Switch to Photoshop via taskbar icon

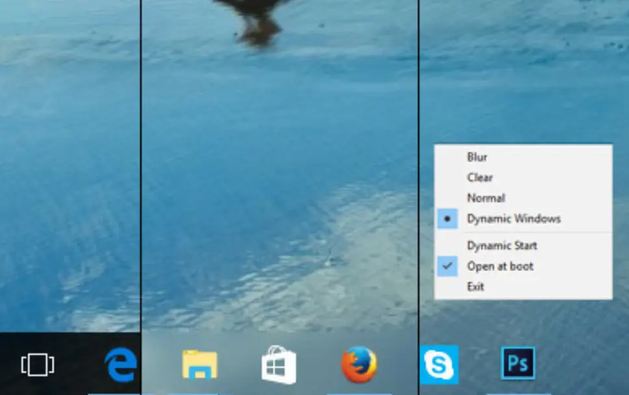[518, 364]
